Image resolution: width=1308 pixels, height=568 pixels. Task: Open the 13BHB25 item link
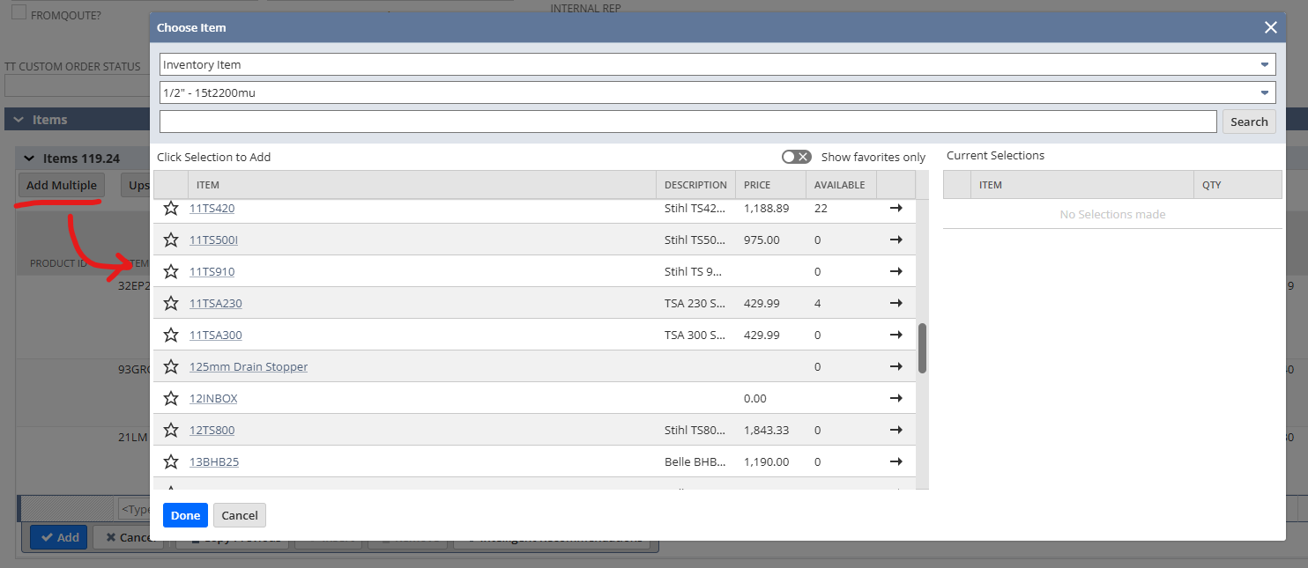tap(214, 461)
